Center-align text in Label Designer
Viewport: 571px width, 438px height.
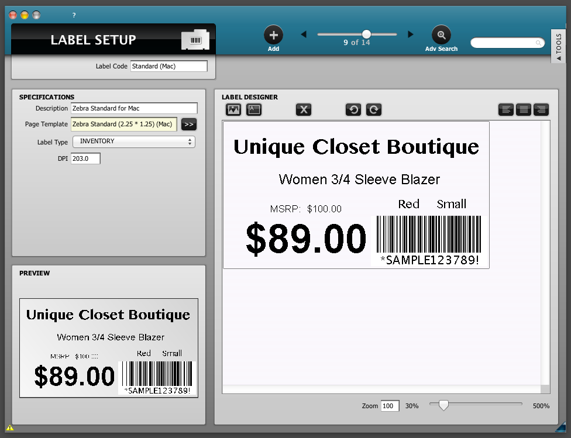[524, 109]
